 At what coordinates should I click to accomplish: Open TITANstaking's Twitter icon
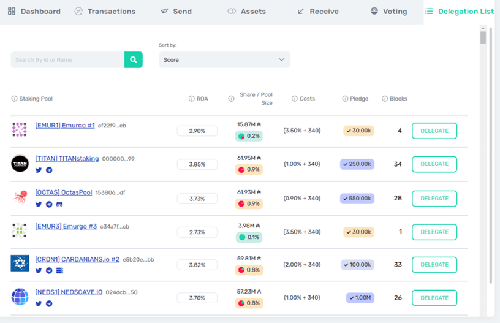(x=39, y=170)
